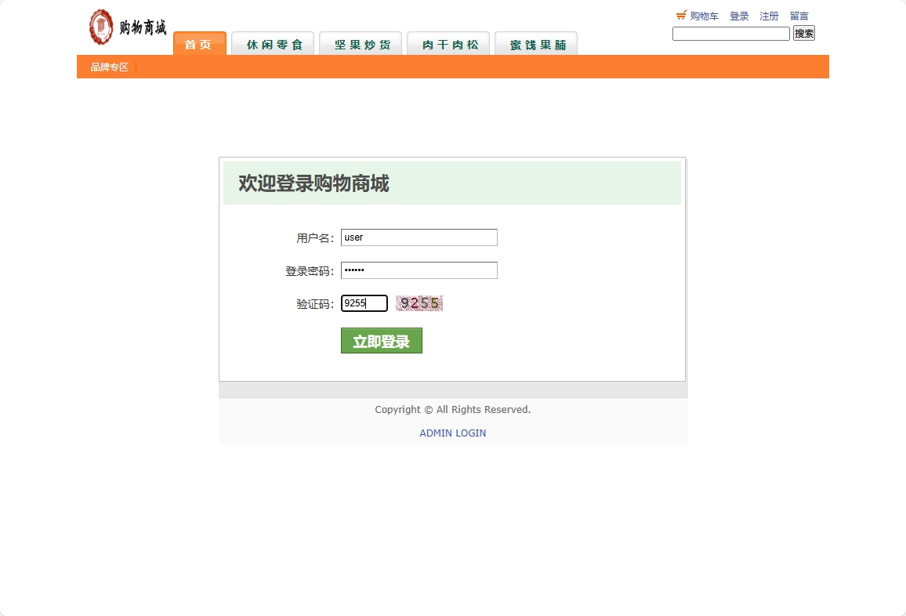Click inside the search box
906x616 pixels.
click(730, 33)
